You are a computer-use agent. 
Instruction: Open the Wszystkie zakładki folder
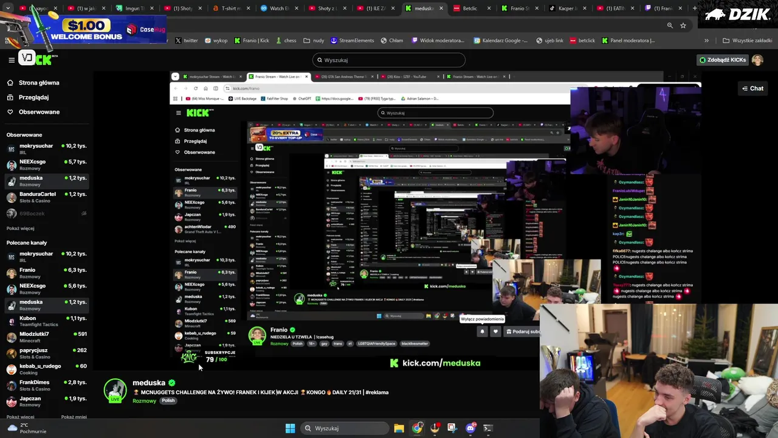pos(747,40)
